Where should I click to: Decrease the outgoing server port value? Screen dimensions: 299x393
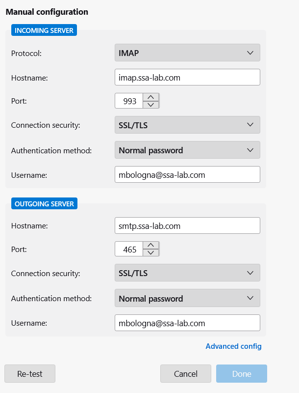151,253
